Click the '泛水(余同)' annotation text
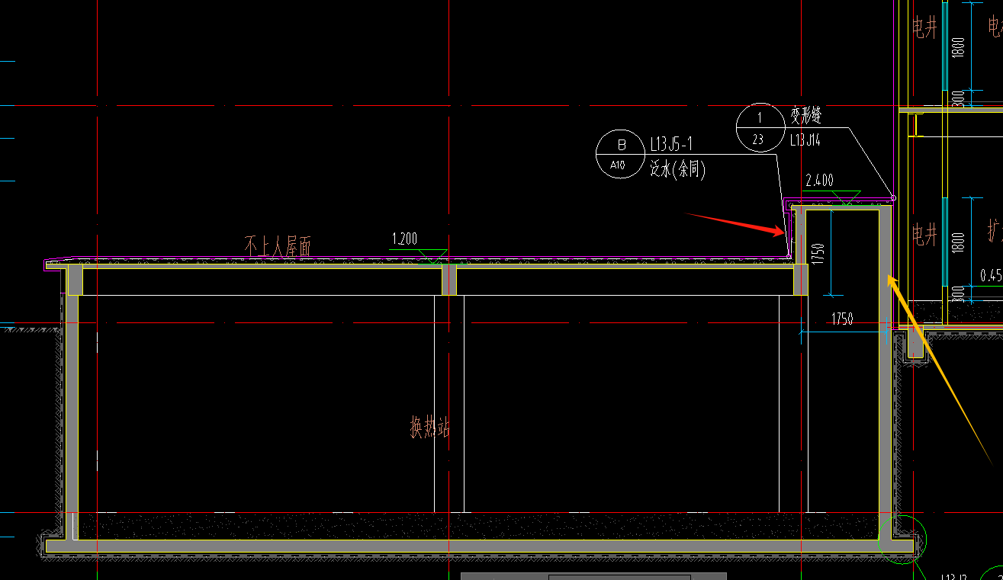The width and height of the screenshot is (1003, 580). (677, 169)
